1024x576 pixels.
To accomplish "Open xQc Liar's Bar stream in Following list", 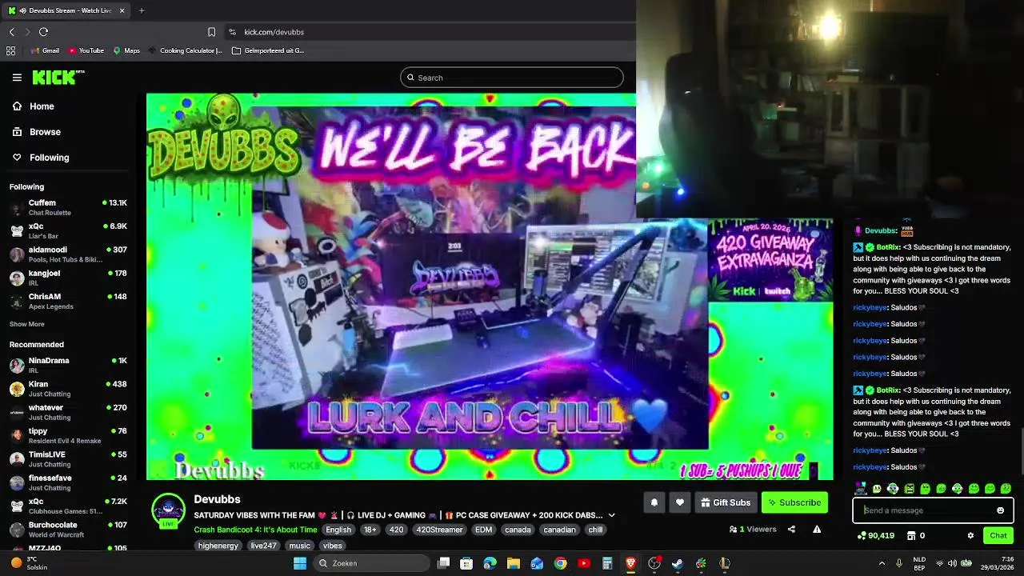I will (x=68, y=230).
